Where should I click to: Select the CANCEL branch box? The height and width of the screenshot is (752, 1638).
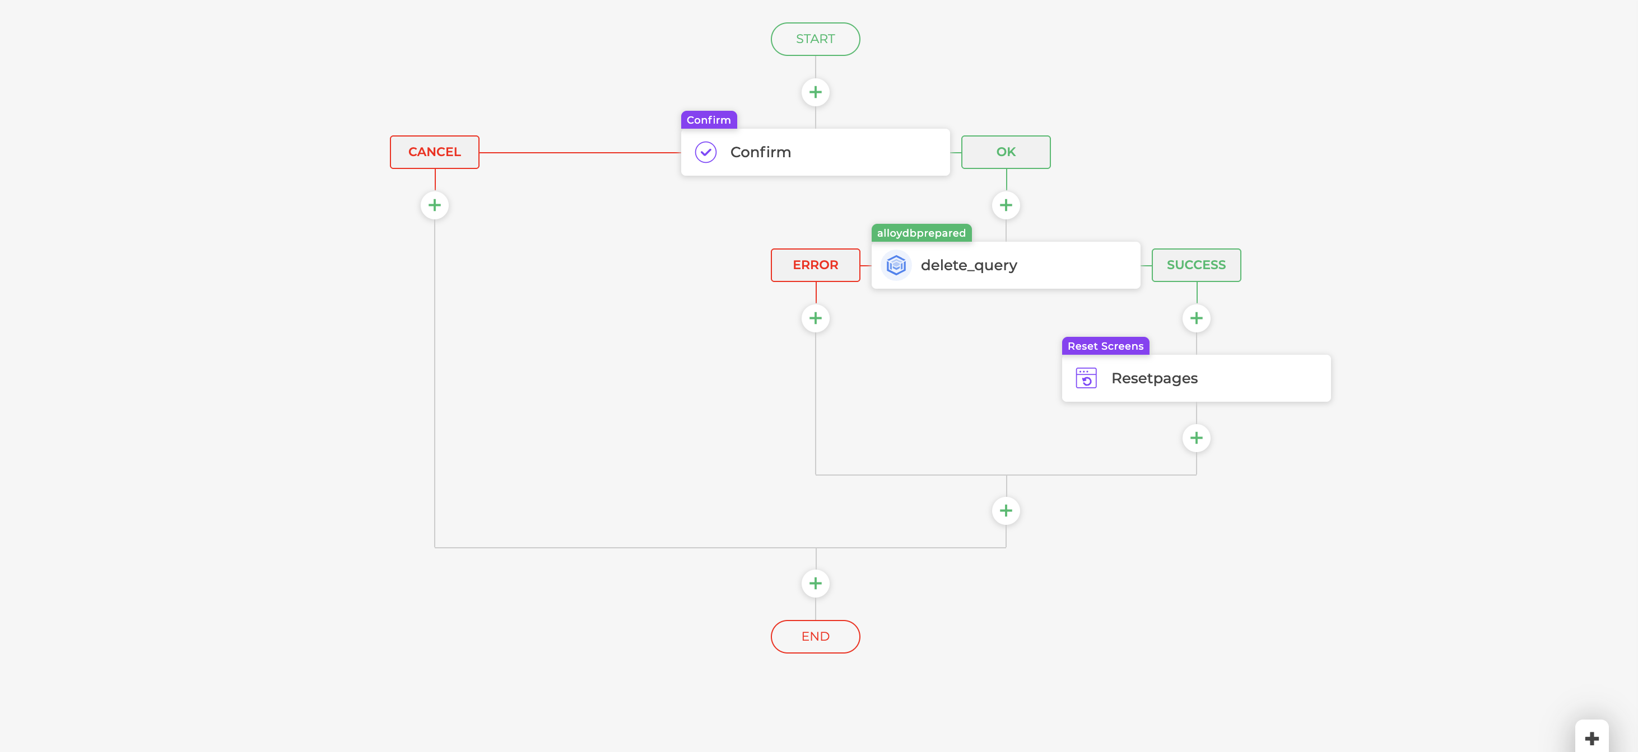(434, 152)
